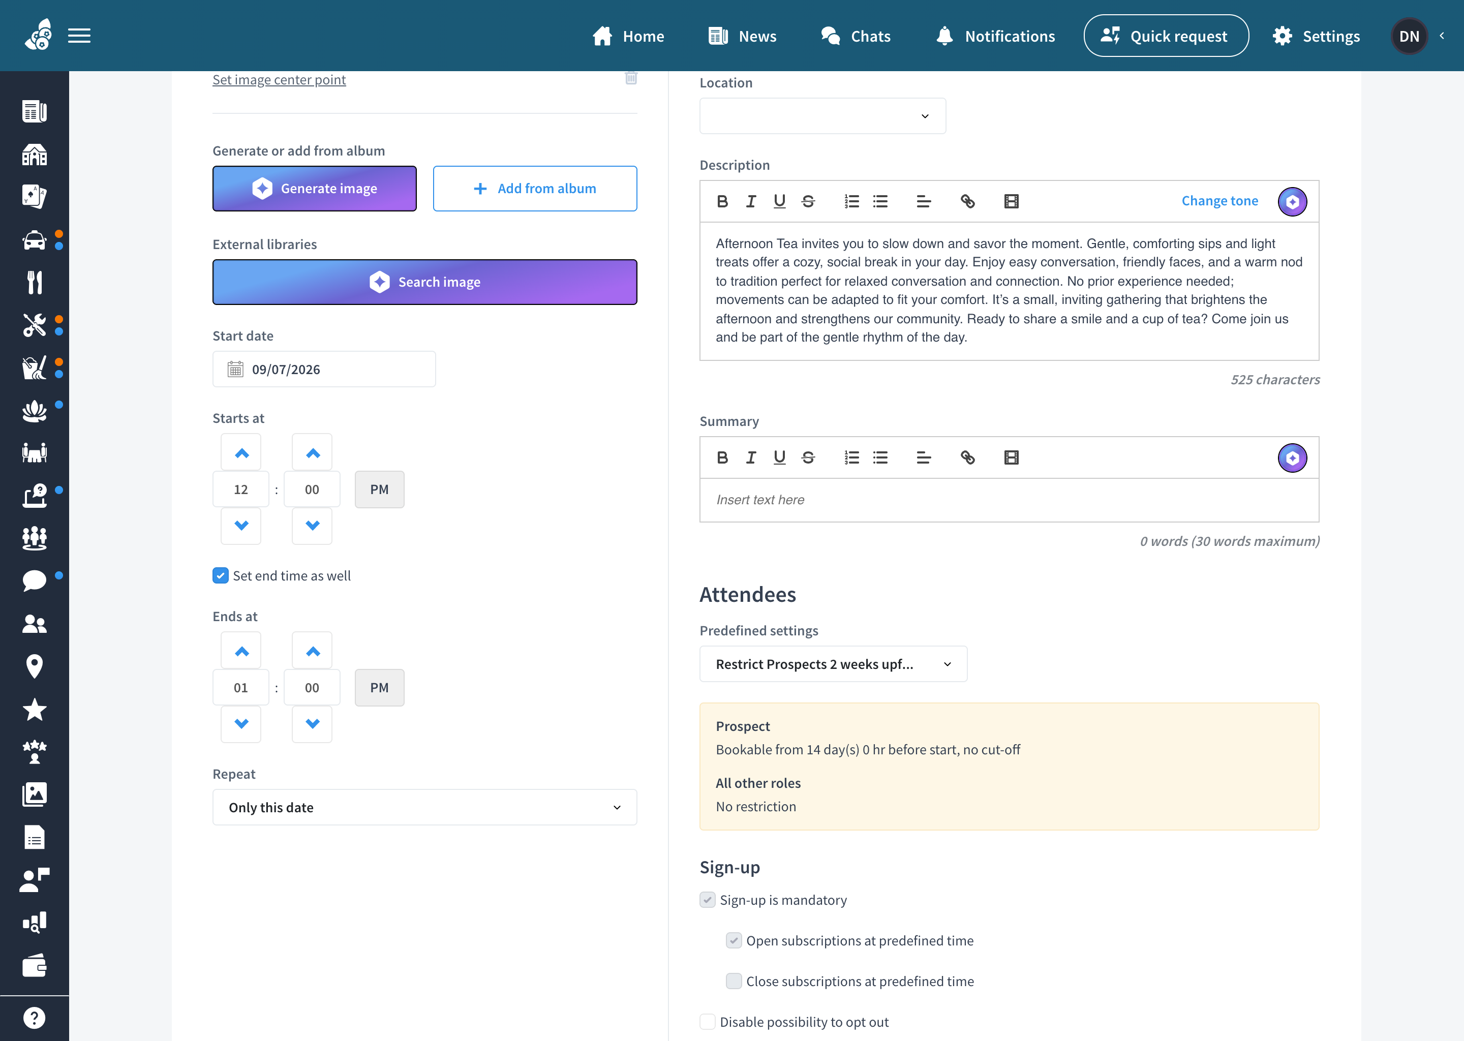
Task: Open the wallet icon in the sidebar
Action: pos(35,966)
